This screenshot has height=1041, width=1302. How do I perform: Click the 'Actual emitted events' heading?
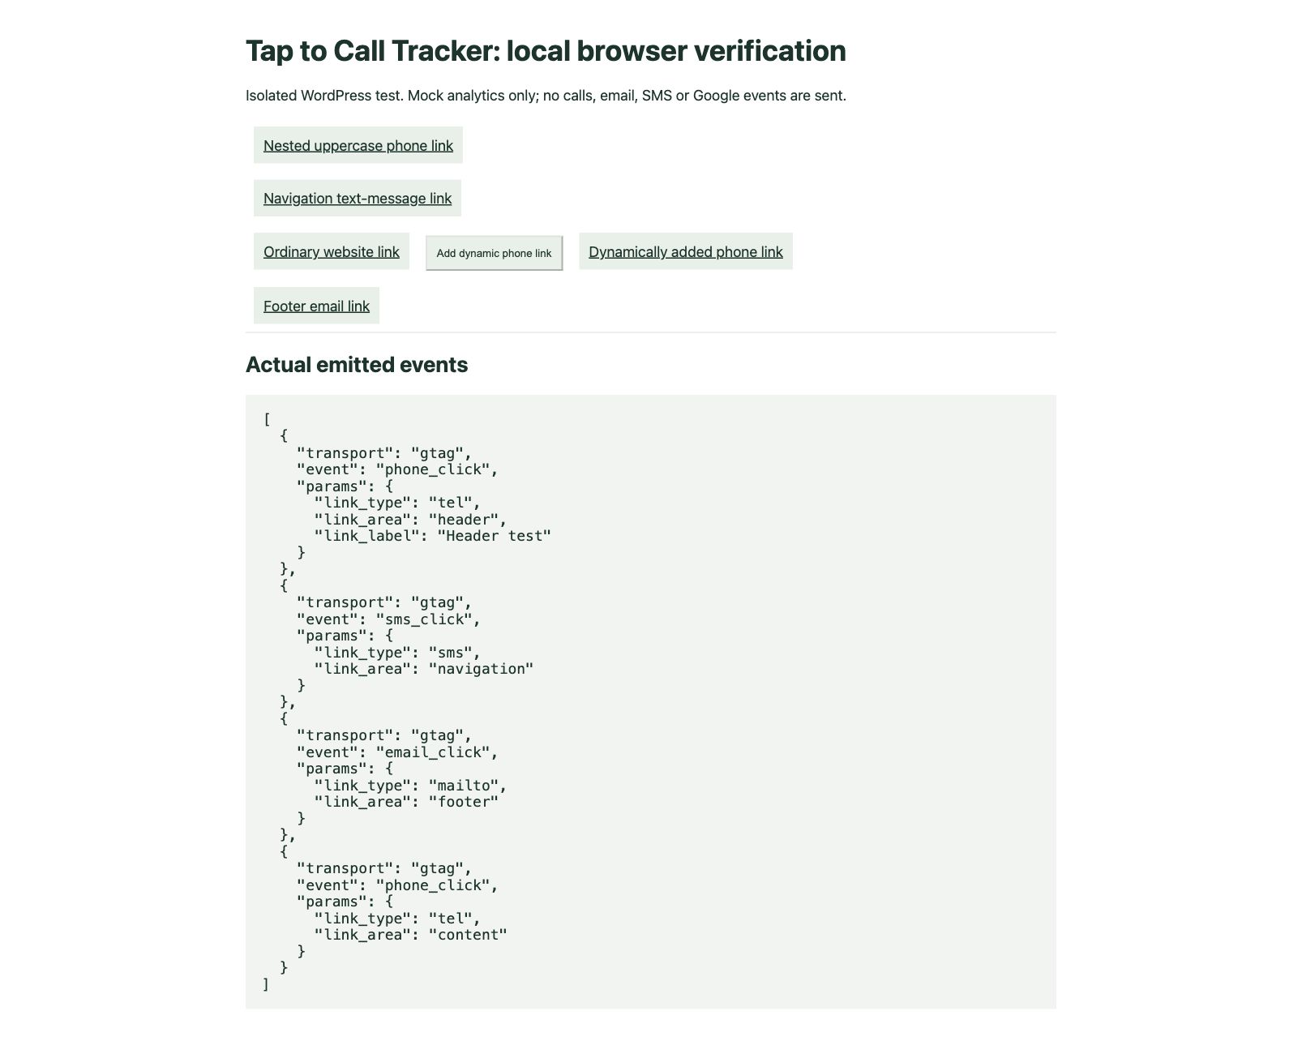point(357,365)
